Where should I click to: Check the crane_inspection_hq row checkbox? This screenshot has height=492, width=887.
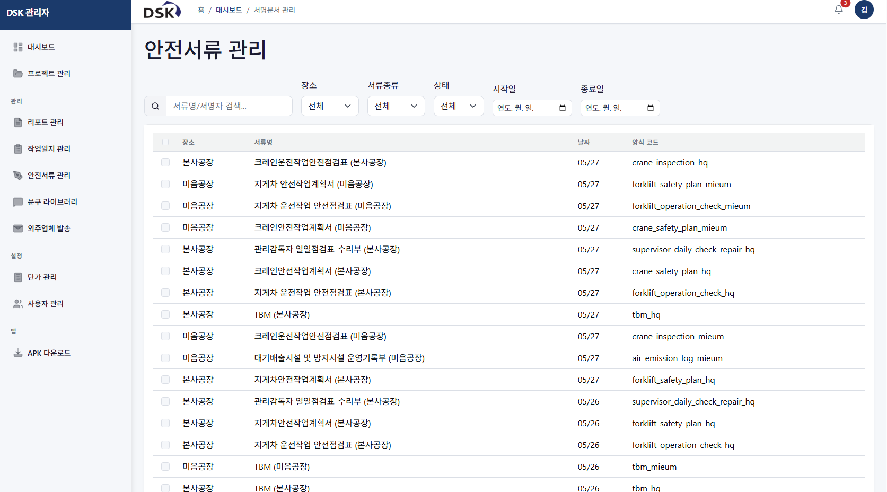coord(165,162)
